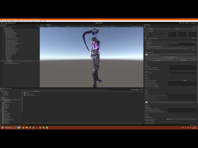Toggle the Game view mute audio icon
The height and width of the screenshot is (148, 198).
click(132, 27)
